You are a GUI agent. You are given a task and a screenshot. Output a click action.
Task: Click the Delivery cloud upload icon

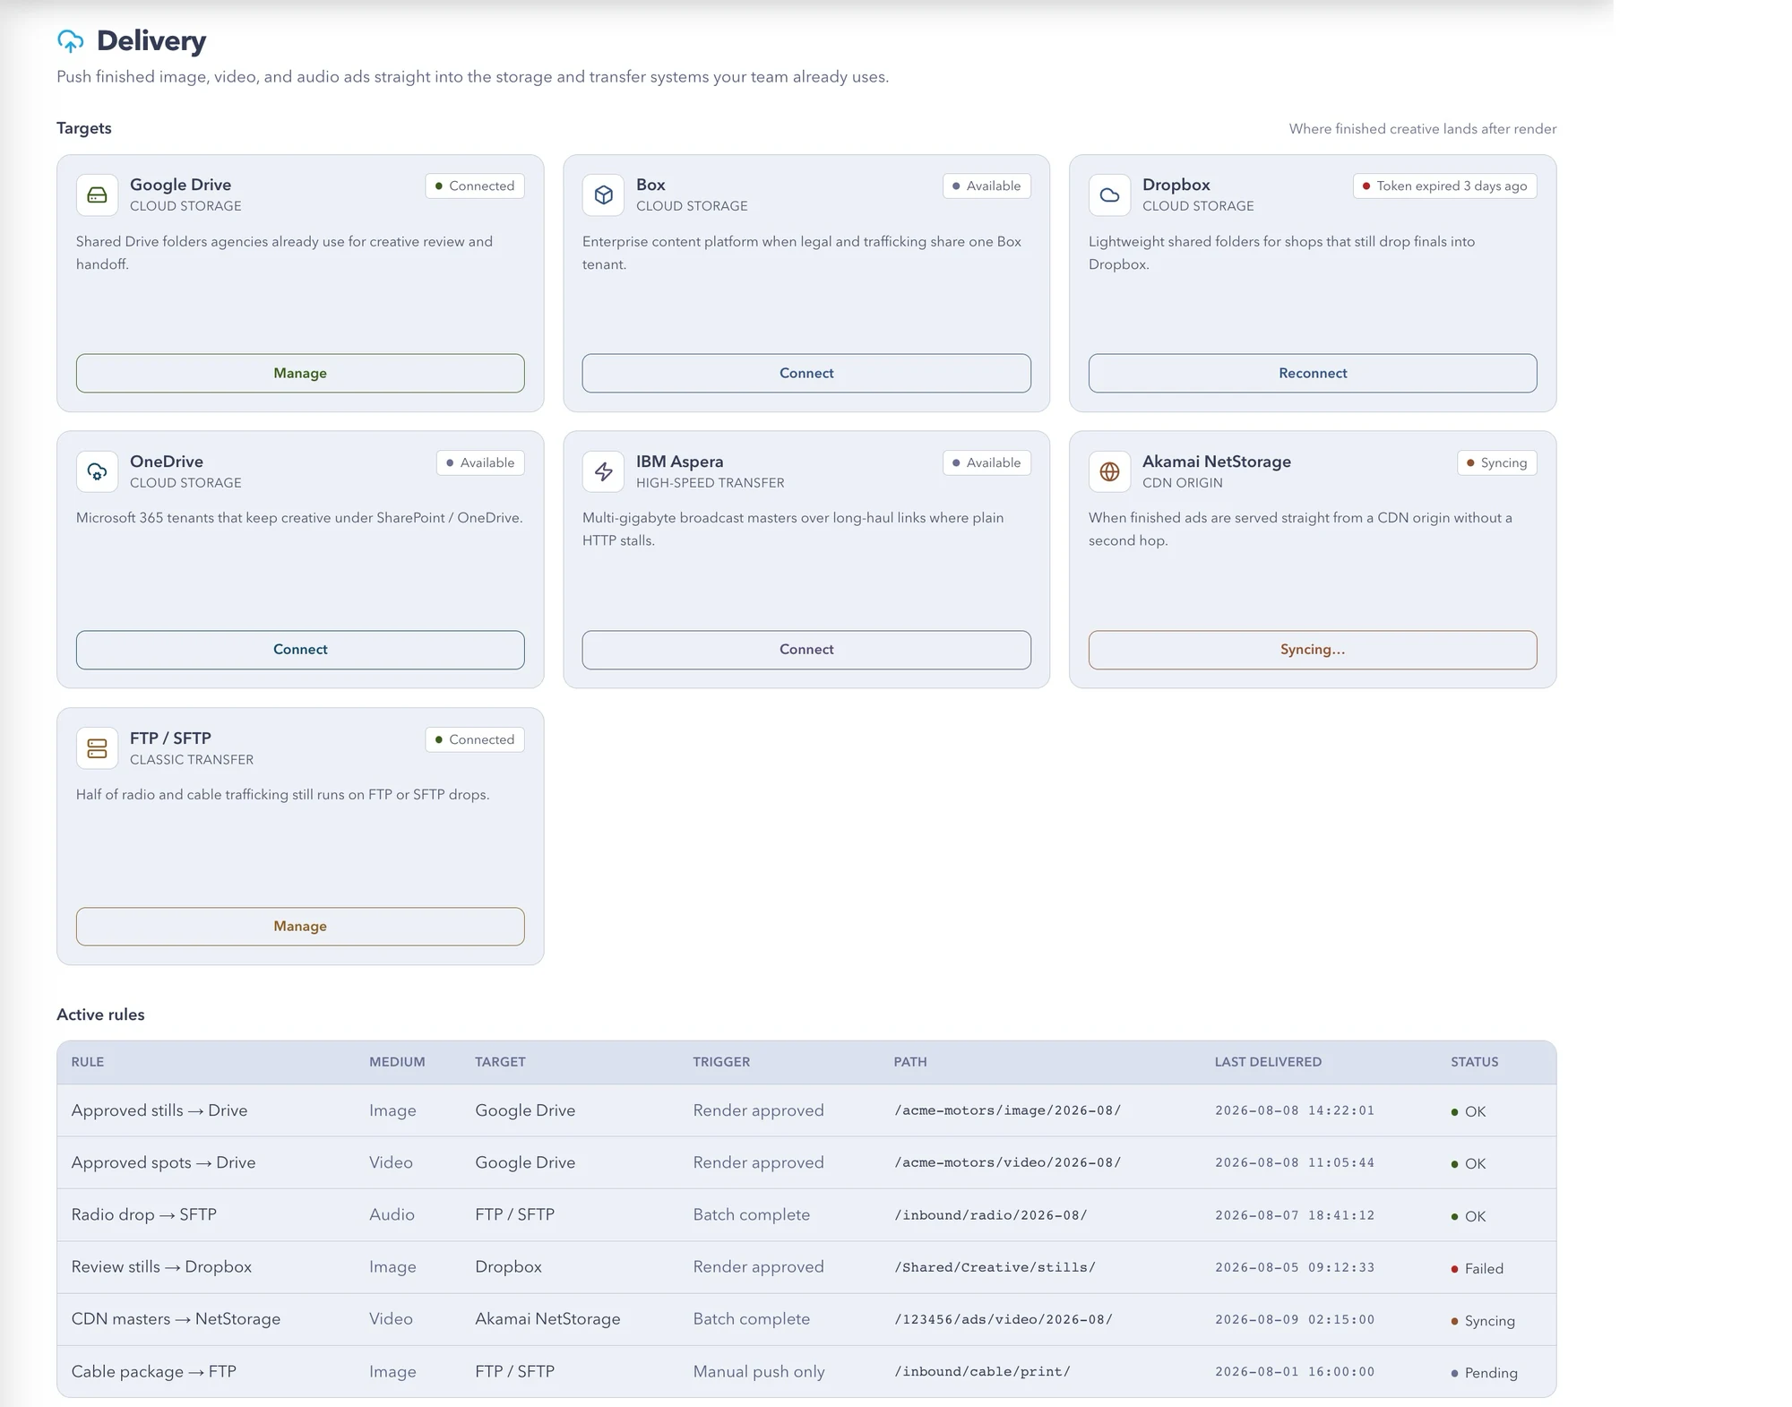[x=71, y=41]
